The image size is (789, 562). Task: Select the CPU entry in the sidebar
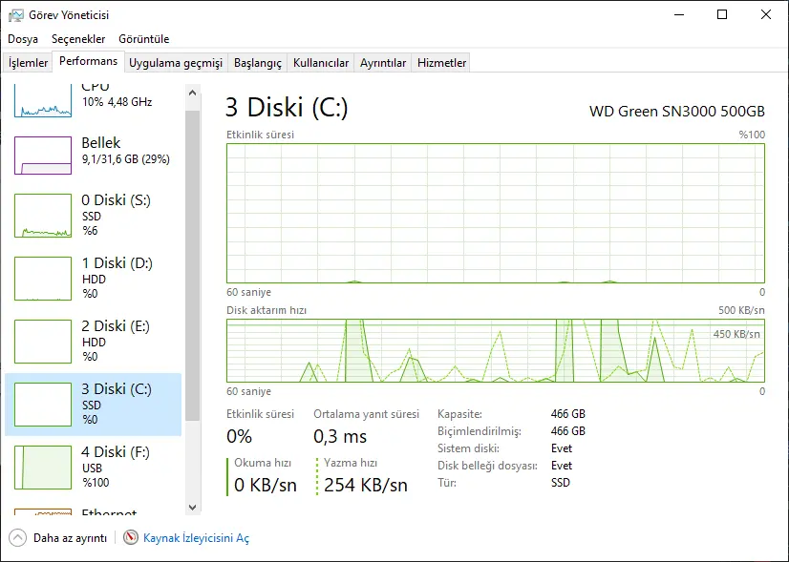point(93,100)
